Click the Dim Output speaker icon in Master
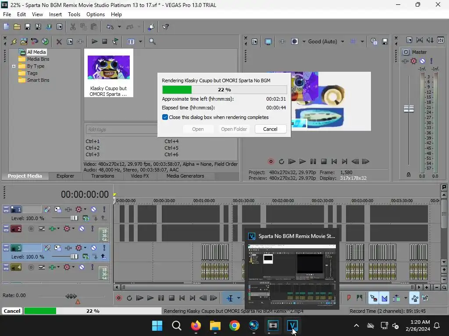The image size is (449, 336). 430,40
